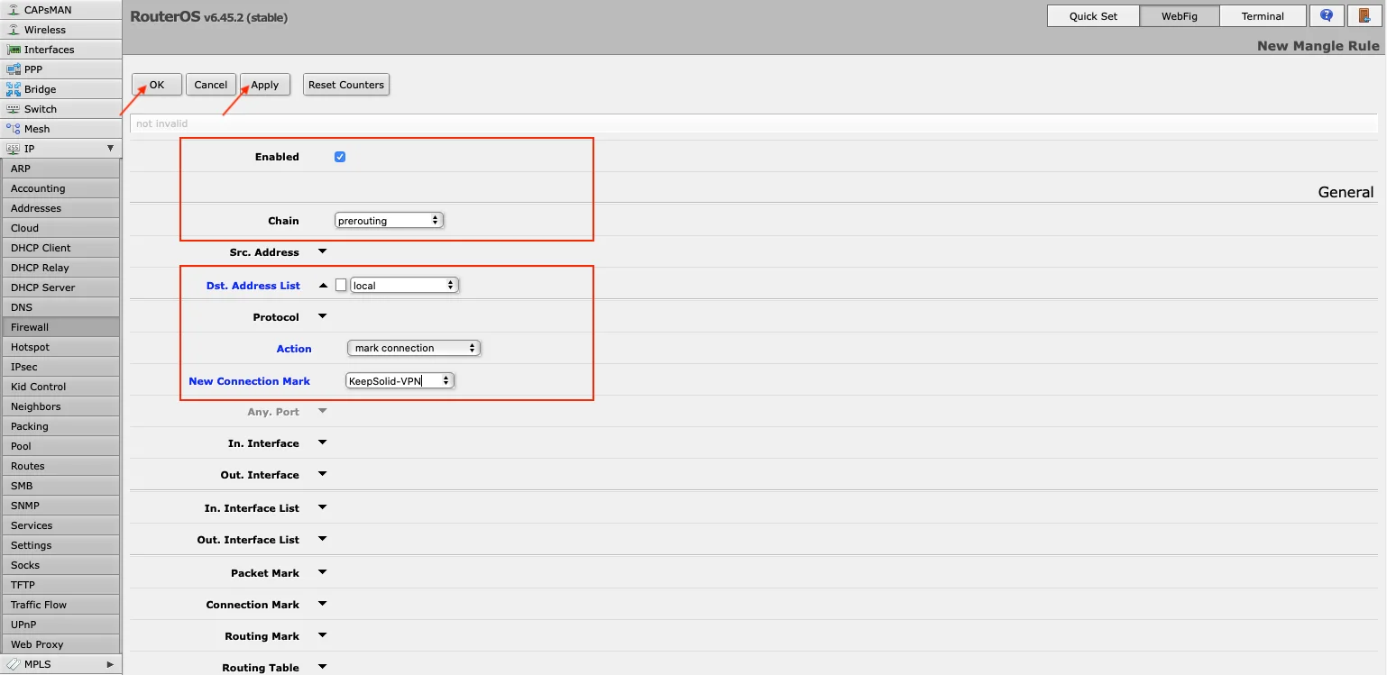Click the help question mark icon
This screenshot has height=675, width=1387.
coord(1326,16)
